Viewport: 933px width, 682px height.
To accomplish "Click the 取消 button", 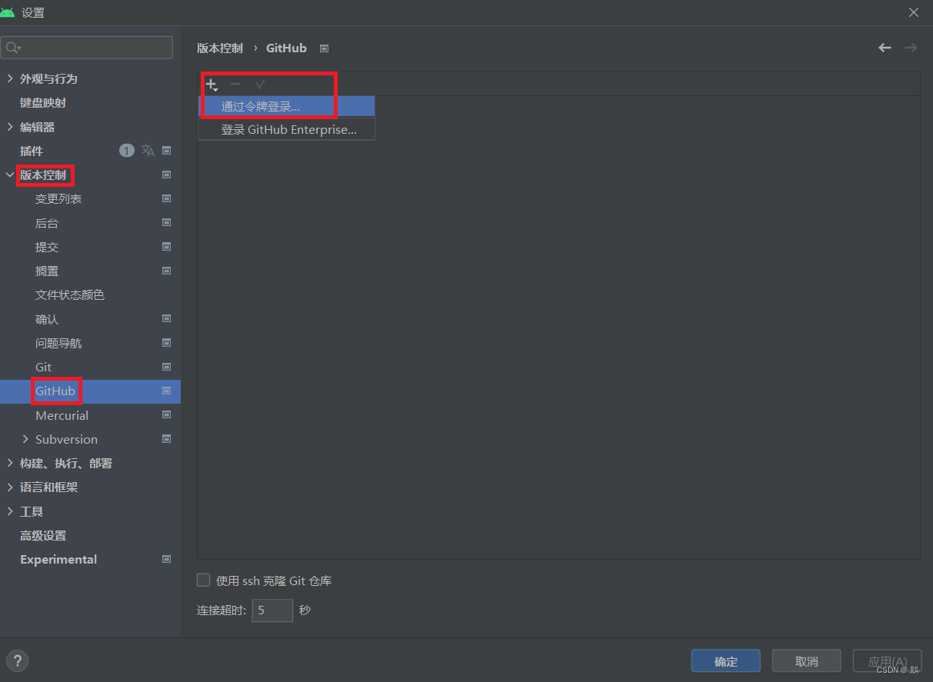I will [807, 661].
